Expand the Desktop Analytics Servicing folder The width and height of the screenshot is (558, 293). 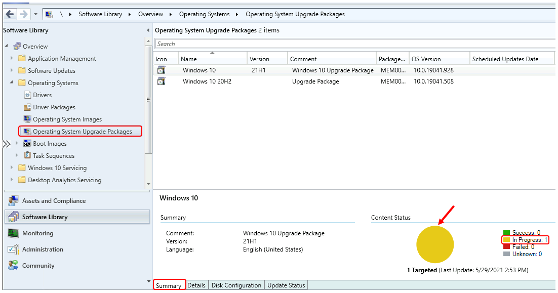[11, 180]
